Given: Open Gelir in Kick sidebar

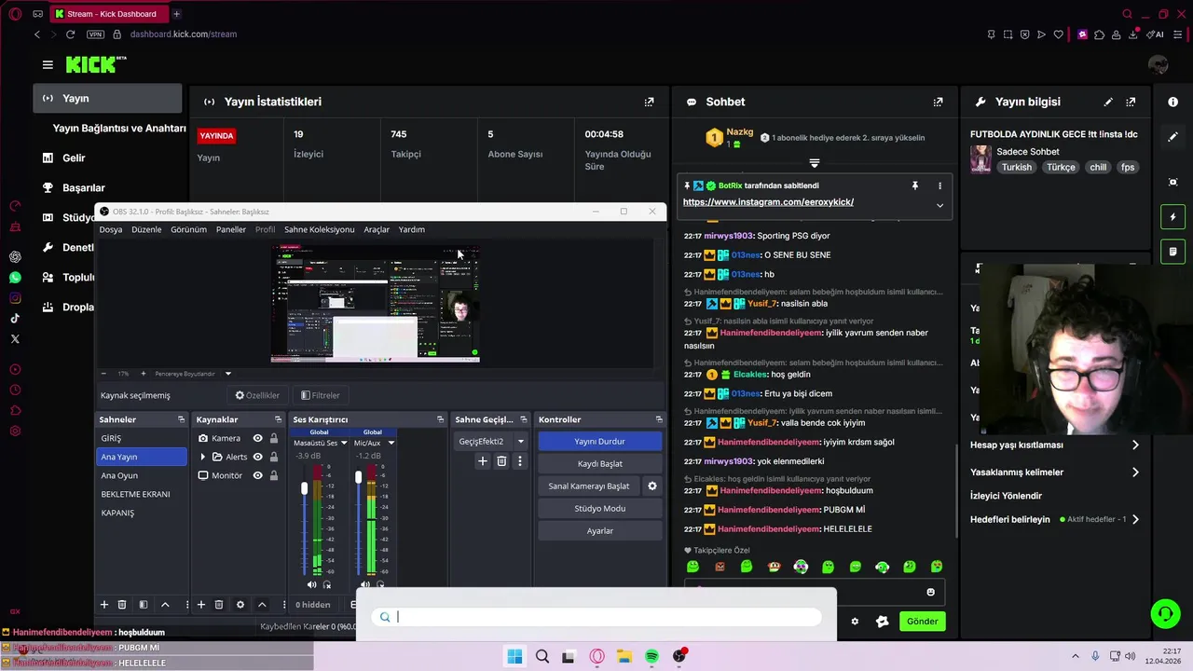Looking at the screenshot, I should pos(74,158).
